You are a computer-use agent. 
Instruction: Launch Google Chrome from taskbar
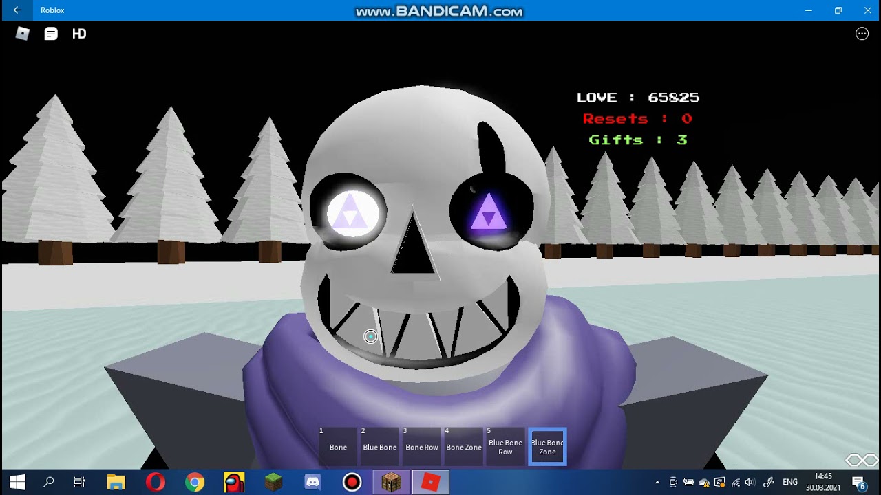195,483
